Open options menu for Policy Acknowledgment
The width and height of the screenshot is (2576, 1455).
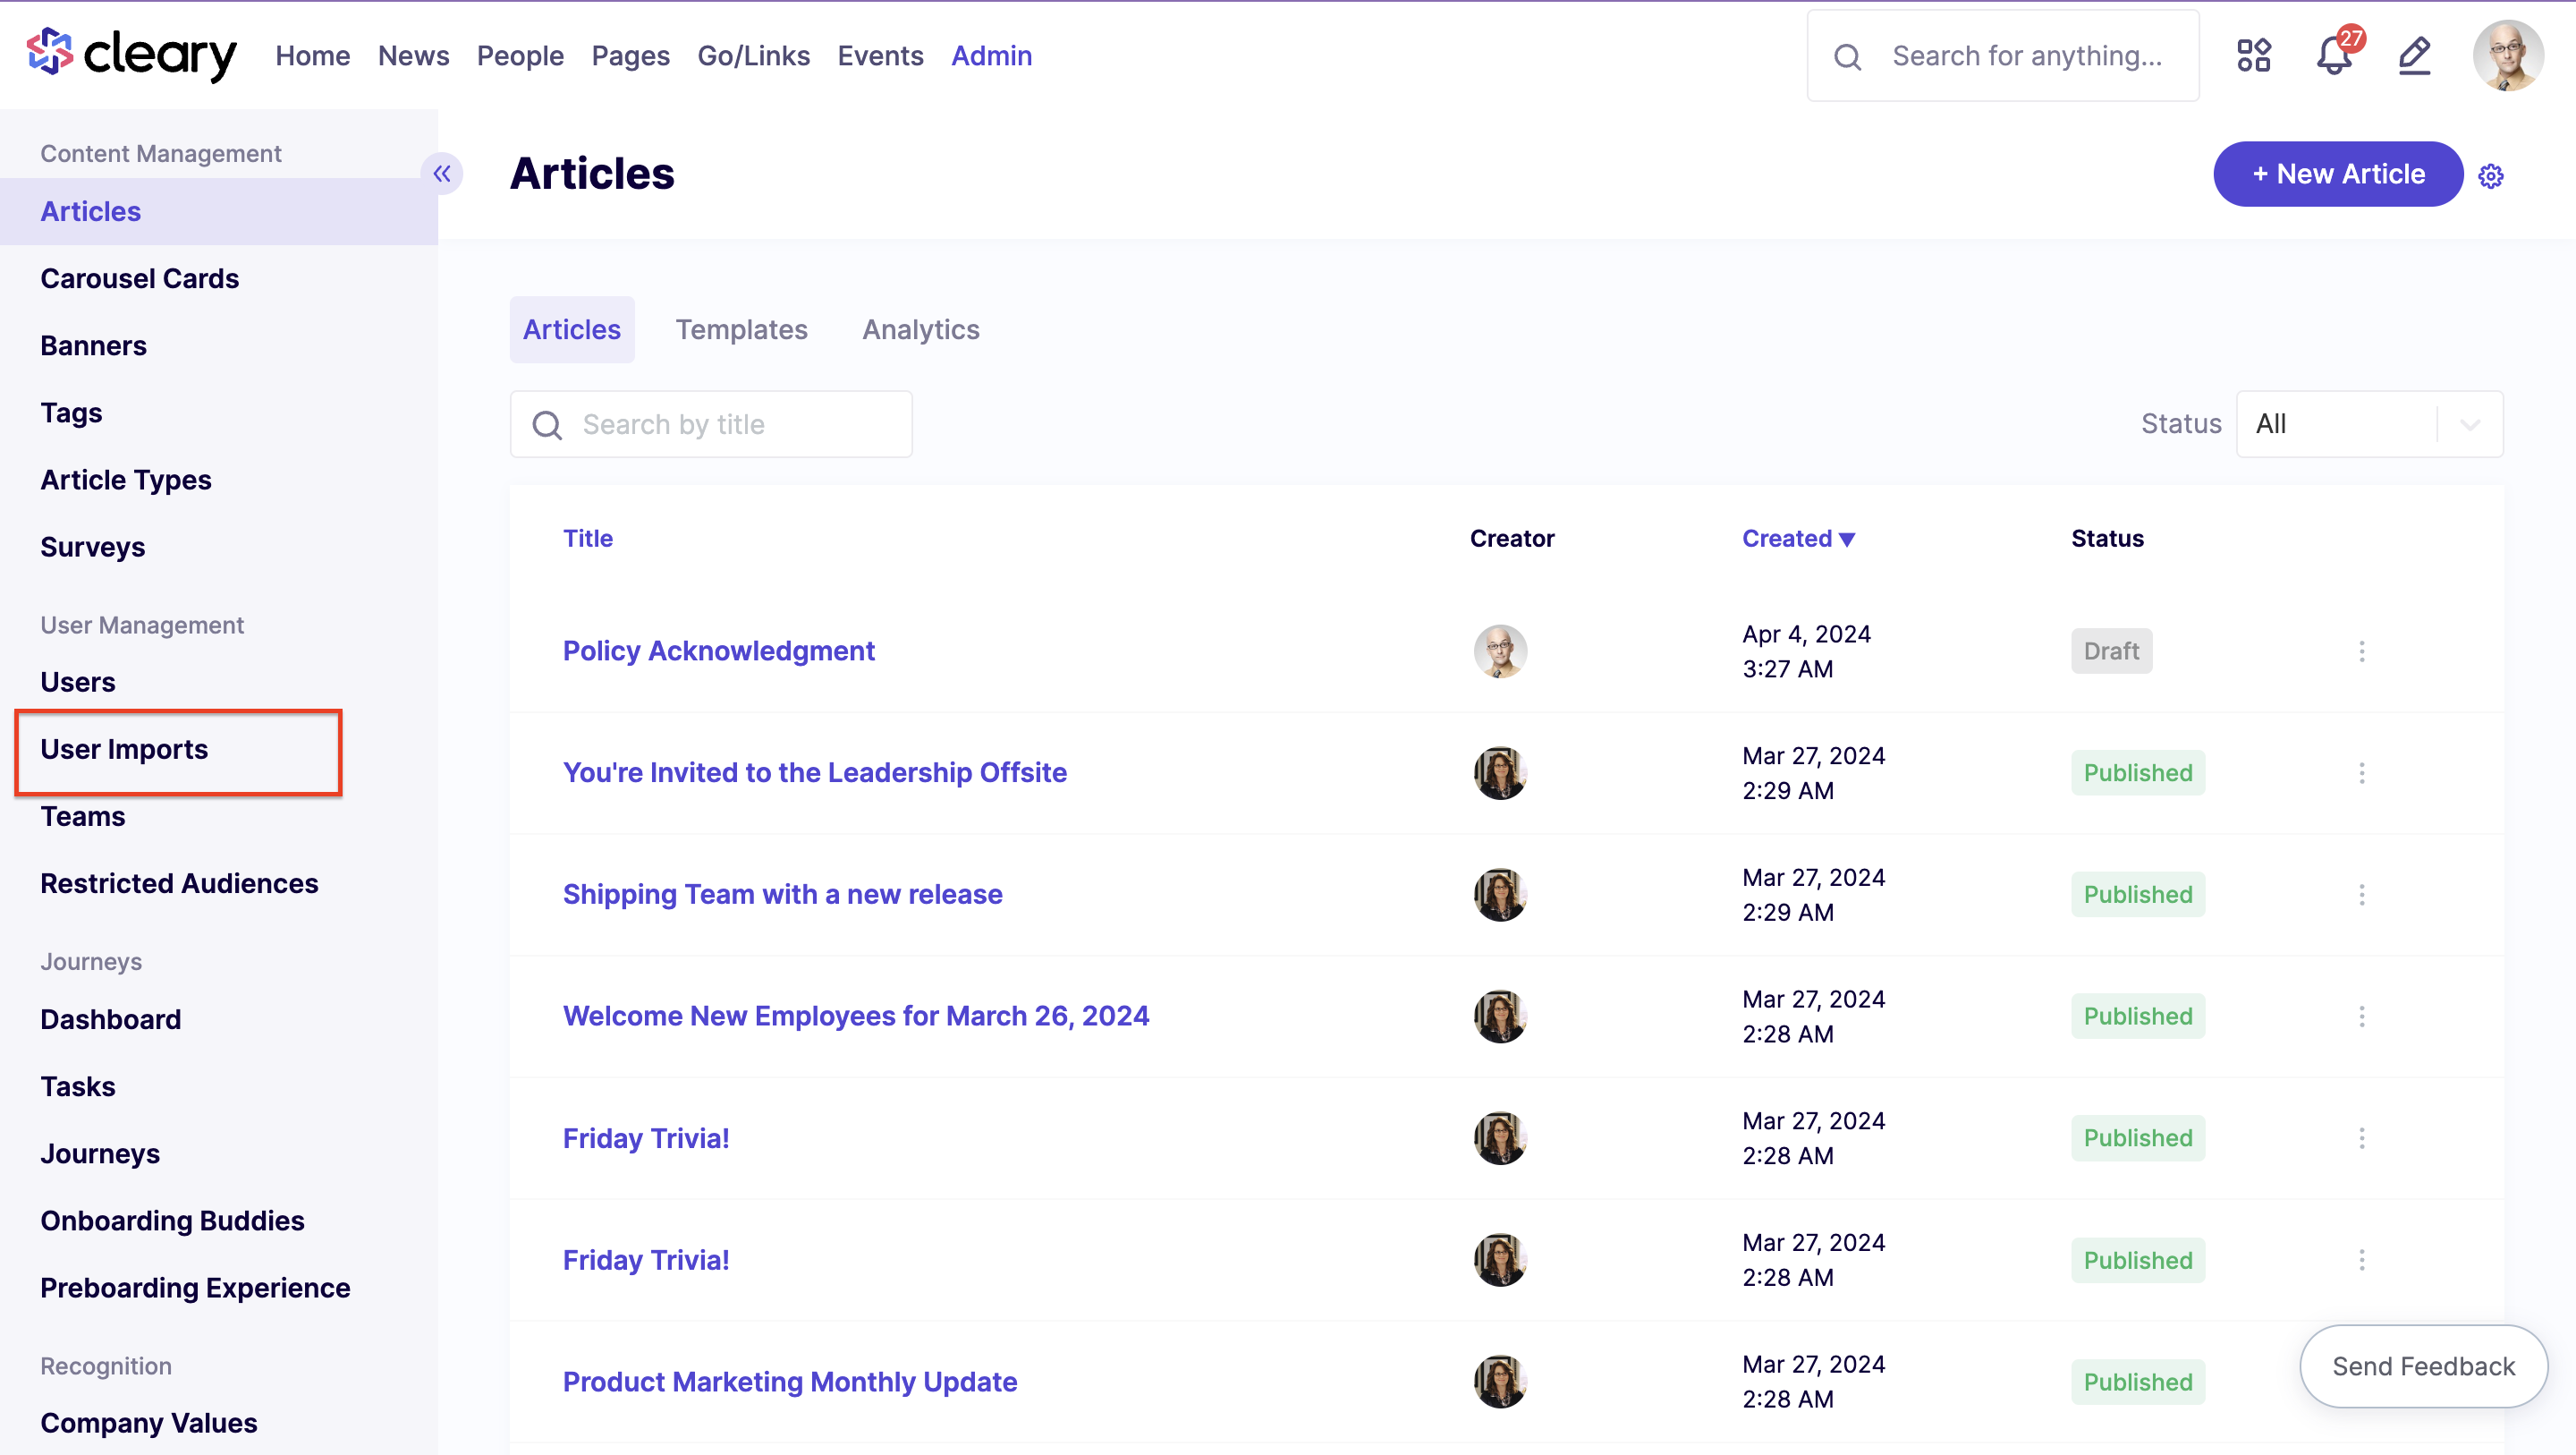pyautogui.click(x=2362, y=651)
